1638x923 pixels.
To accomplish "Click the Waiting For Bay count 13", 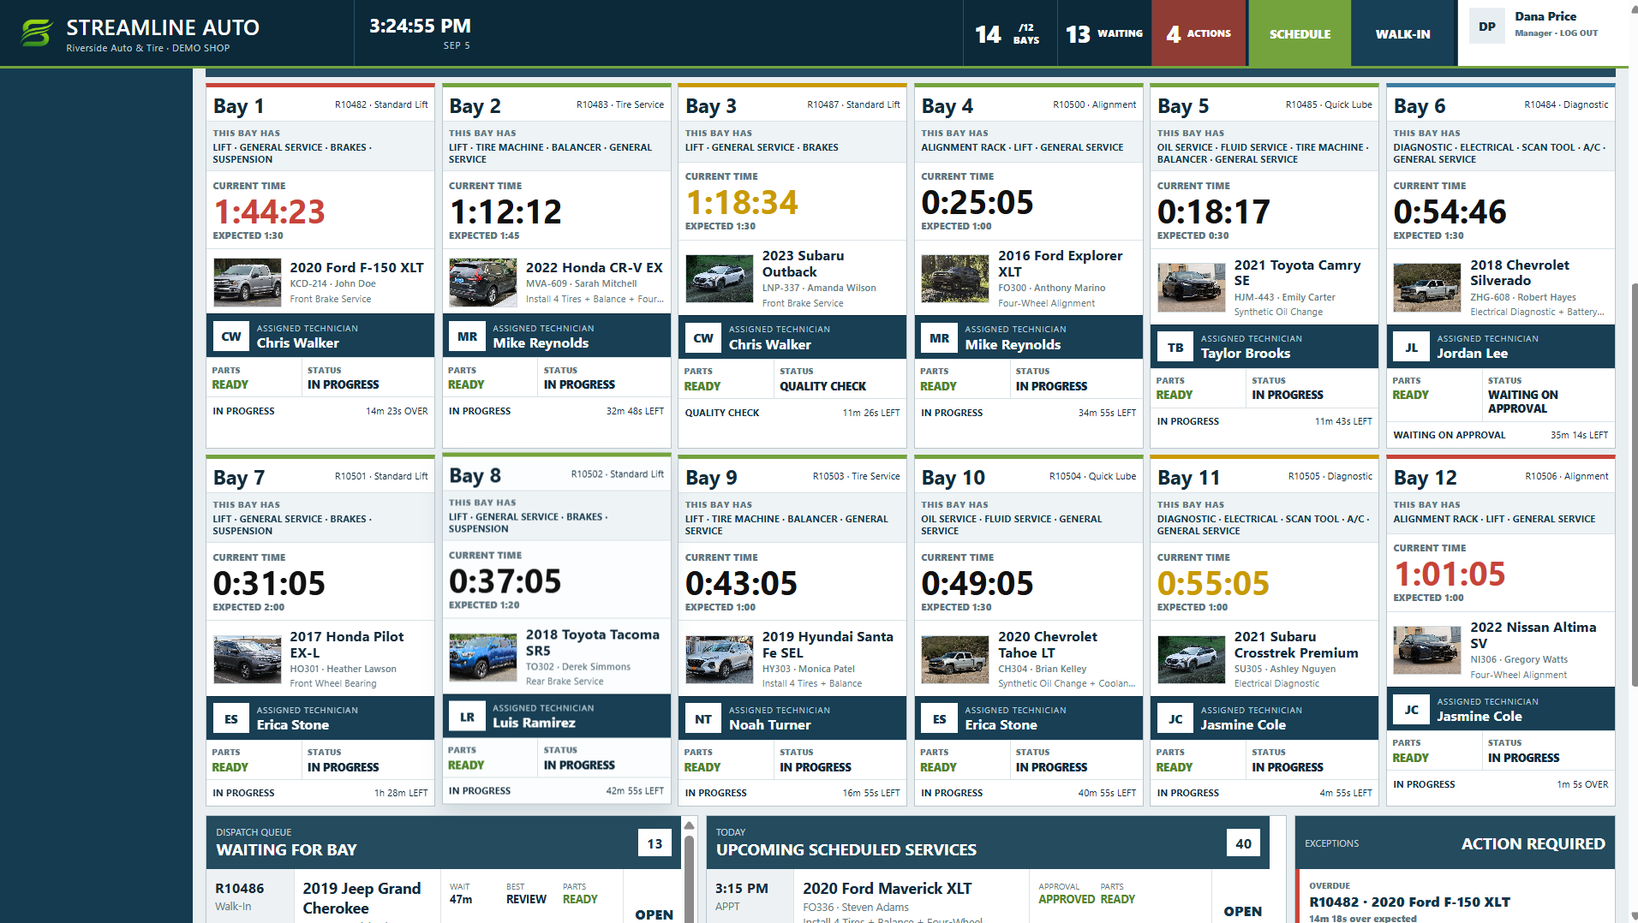I will (655, 843).
